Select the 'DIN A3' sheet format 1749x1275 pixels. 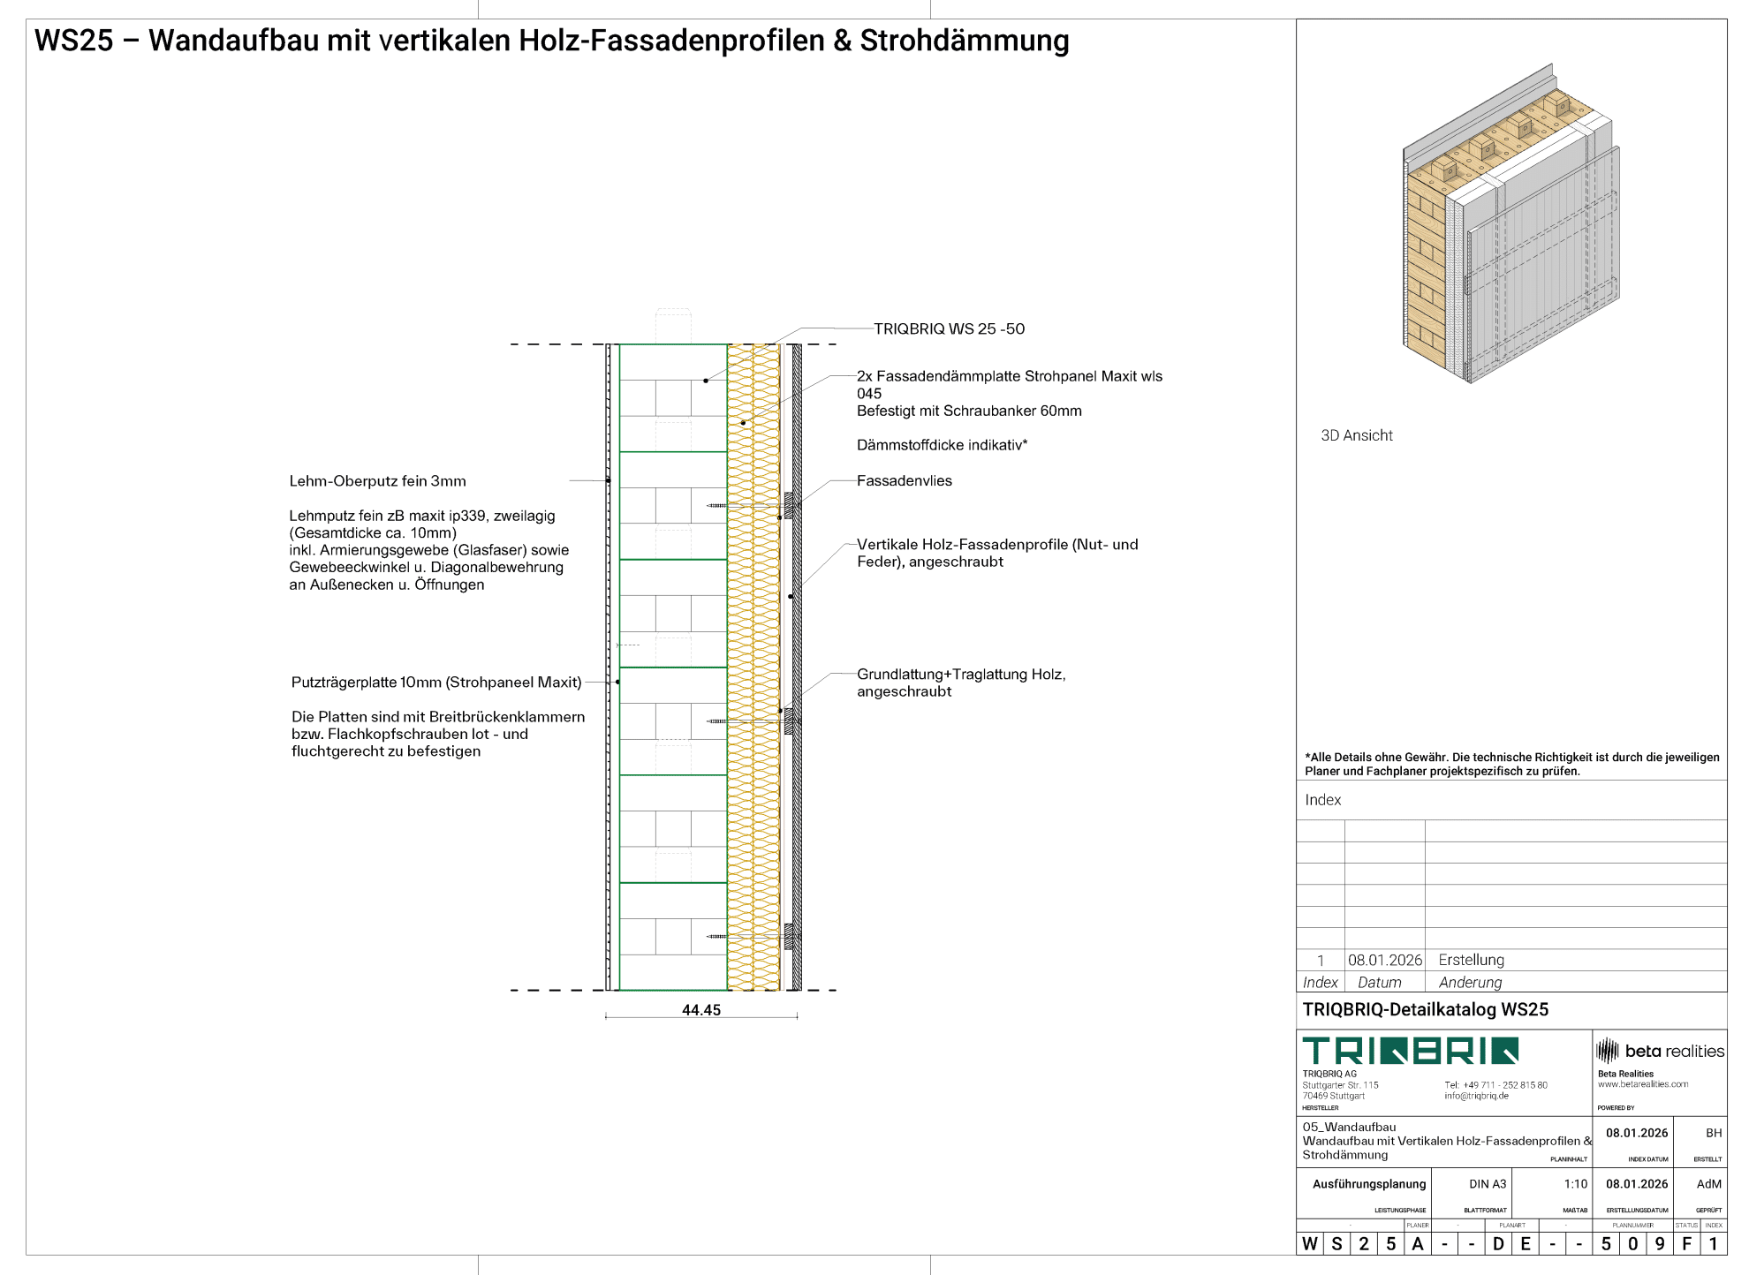[x=1488, y=1184]
